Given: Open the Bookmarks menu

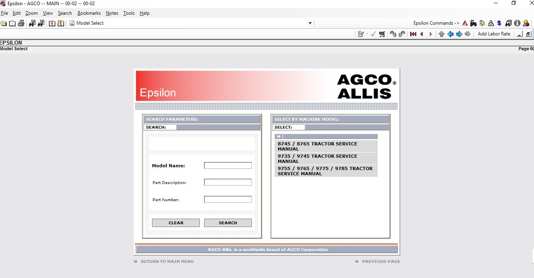Looking at the screenshot, I should (x=89, y=13).
